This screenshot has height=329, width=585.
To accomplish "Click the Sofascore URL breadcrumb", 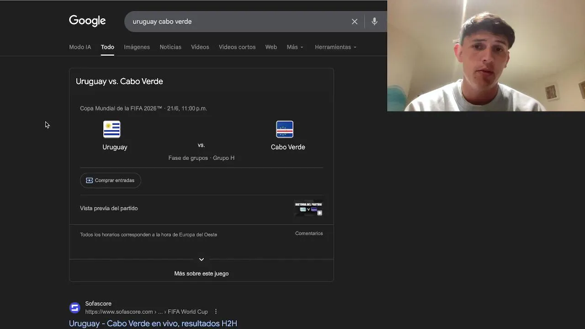I will coord(146,312).
